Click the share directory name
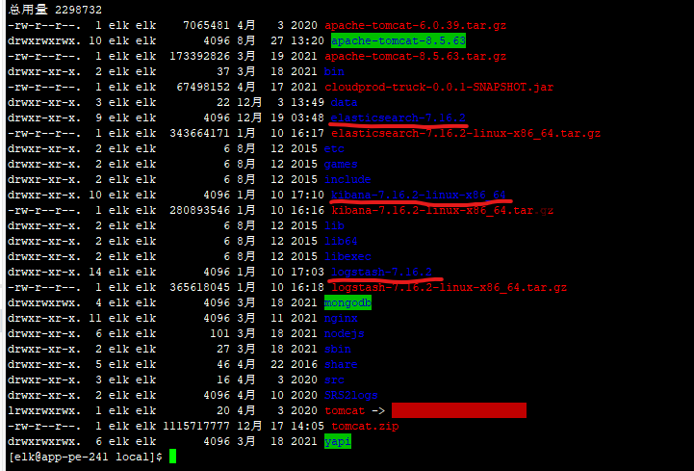694x471 pixels. click(341, 365)
